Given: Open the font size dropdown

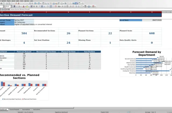Looking at the screenshot, I should 11,6.
